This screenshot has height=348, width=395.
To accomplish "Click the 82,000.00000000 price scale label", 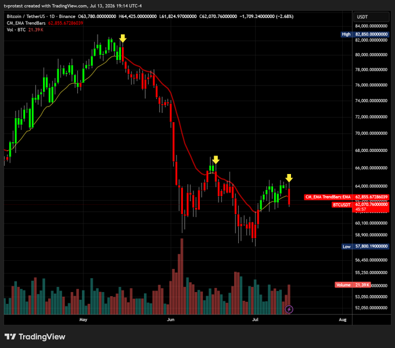I will [x=371, y=40].
